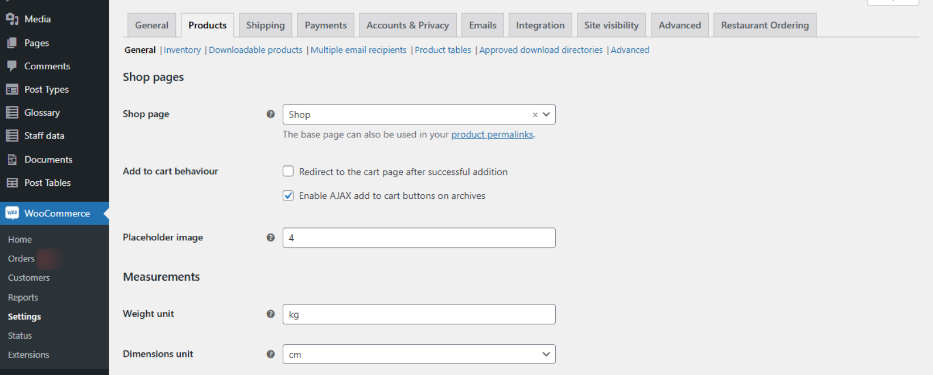
Task: Select the Comments icon in sidebar
Action: point(13,66)
